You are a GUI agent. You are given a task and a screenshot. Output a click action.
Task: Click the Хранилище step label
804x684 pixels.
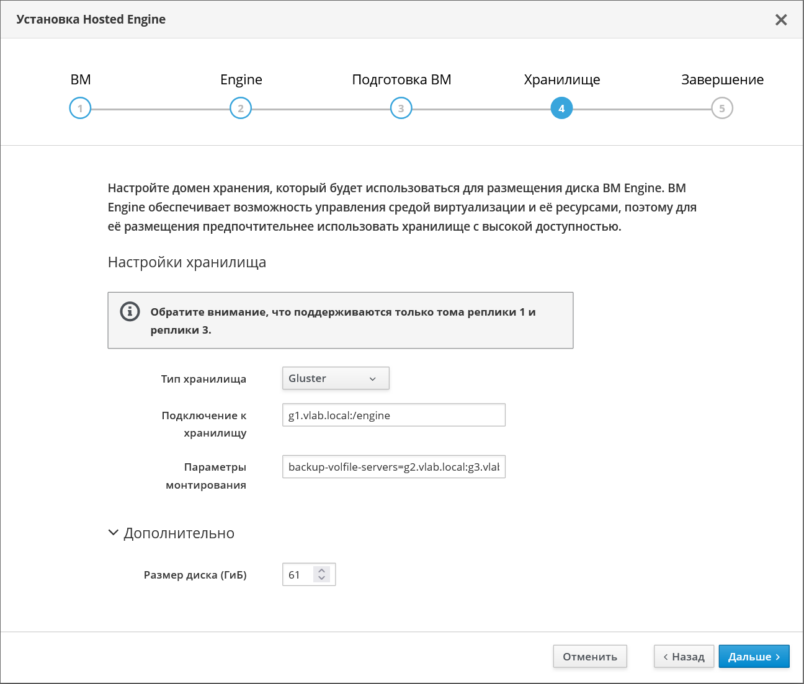click(x=562, y=79)
